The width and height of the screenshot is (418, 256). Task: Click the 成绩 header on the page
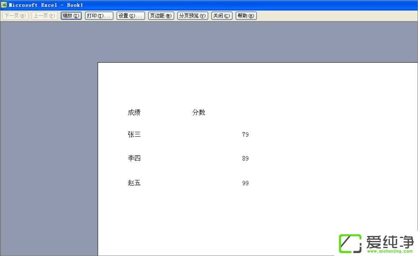[134, 112]
